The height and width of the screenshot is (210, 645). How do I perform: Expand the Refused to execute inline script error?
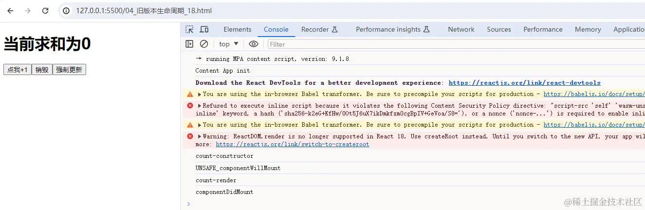click(x=199, y=106)
